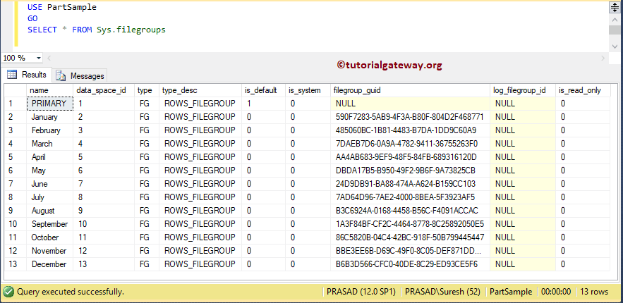Viewport: 623px width, 303px height.
Task: Click GUID cell starting 7DAEB7D6
Action: (x=410, y=144)
